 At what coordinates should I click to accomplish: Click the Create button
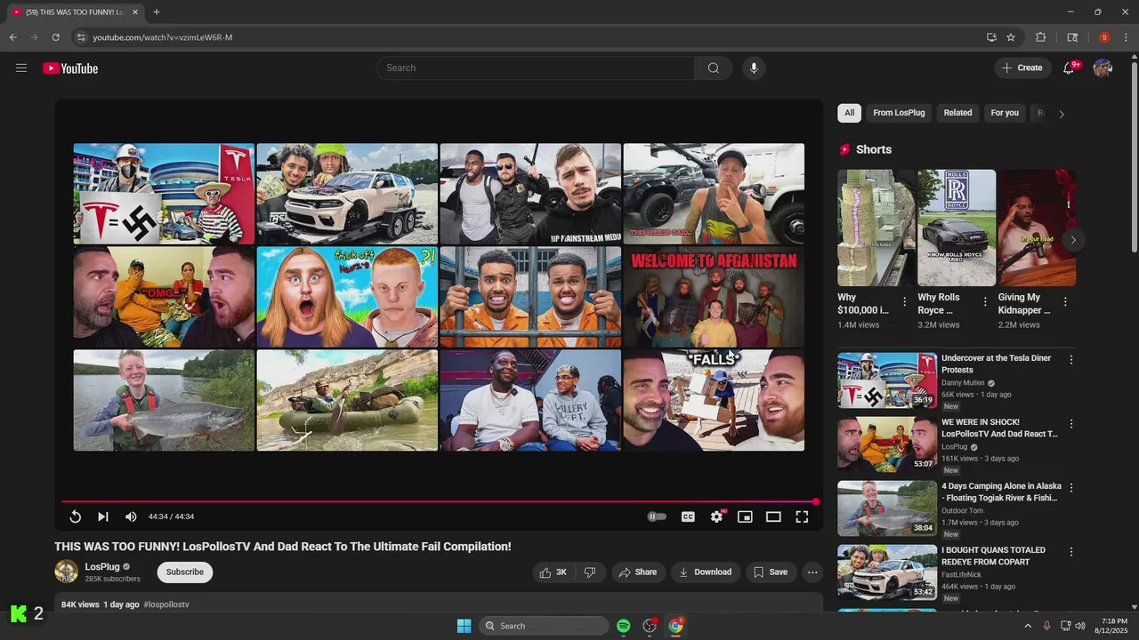(x=1022, y=68)
